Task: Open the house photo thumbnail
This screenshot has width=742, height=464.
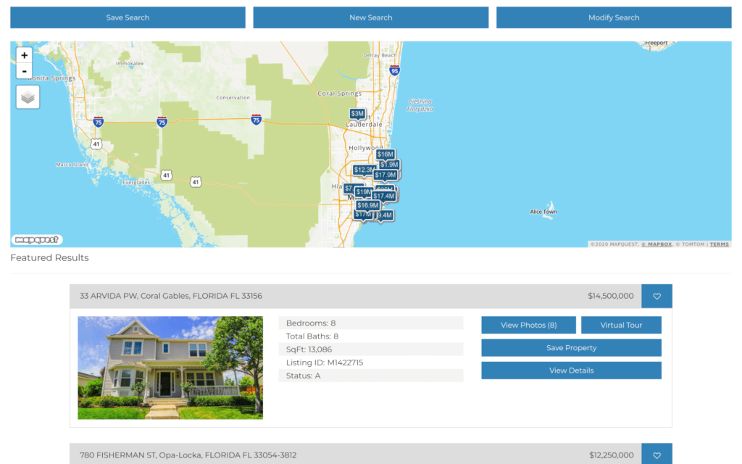Action: pyautogui.click(x=170, y=368)
